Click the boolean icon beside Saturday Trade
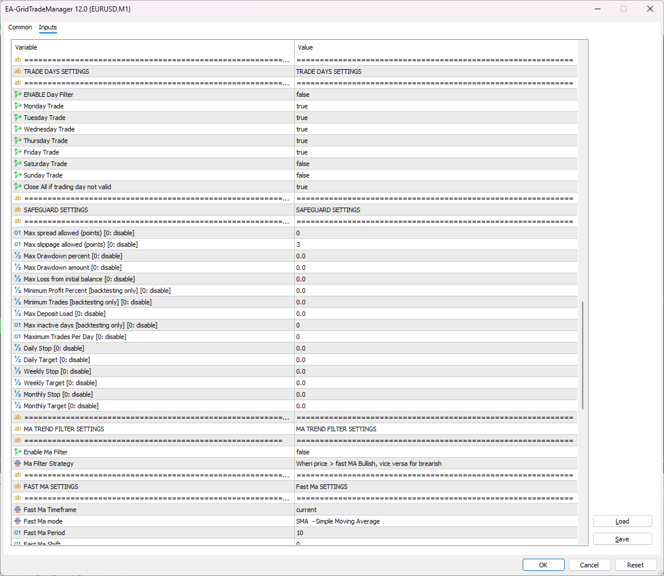This screenshot has width=664, height=576. pos(17,163)
